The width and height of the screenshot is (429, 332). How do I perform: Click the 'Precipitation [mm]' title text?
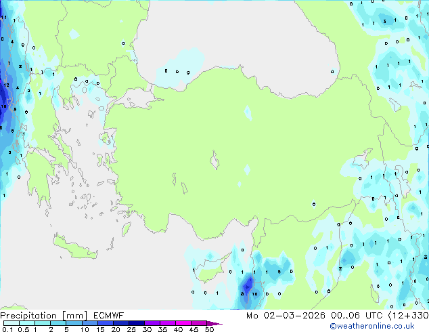44,316
